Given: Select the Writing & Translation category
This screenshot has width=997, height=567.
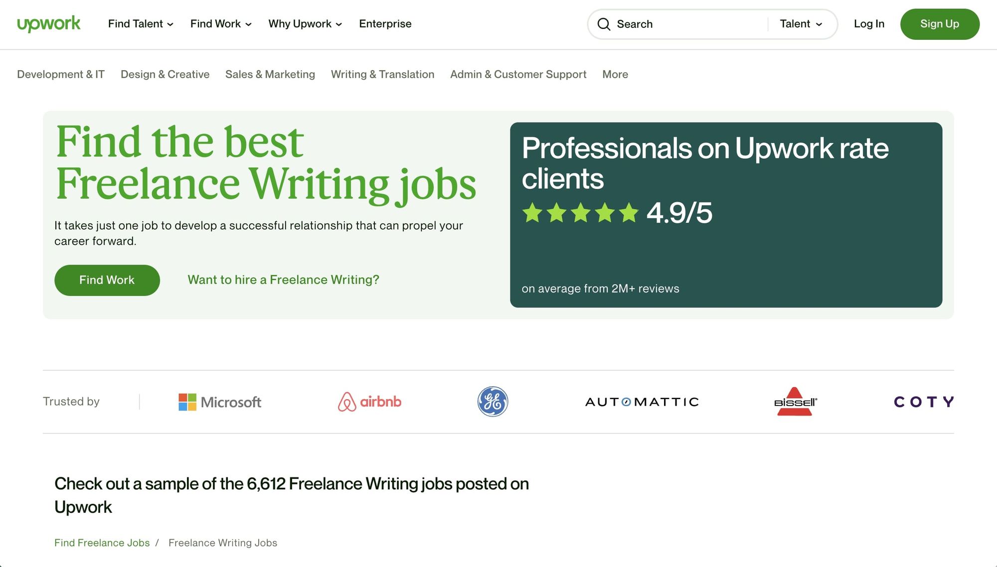Looking at the screenshot, I should pos(382,74).
